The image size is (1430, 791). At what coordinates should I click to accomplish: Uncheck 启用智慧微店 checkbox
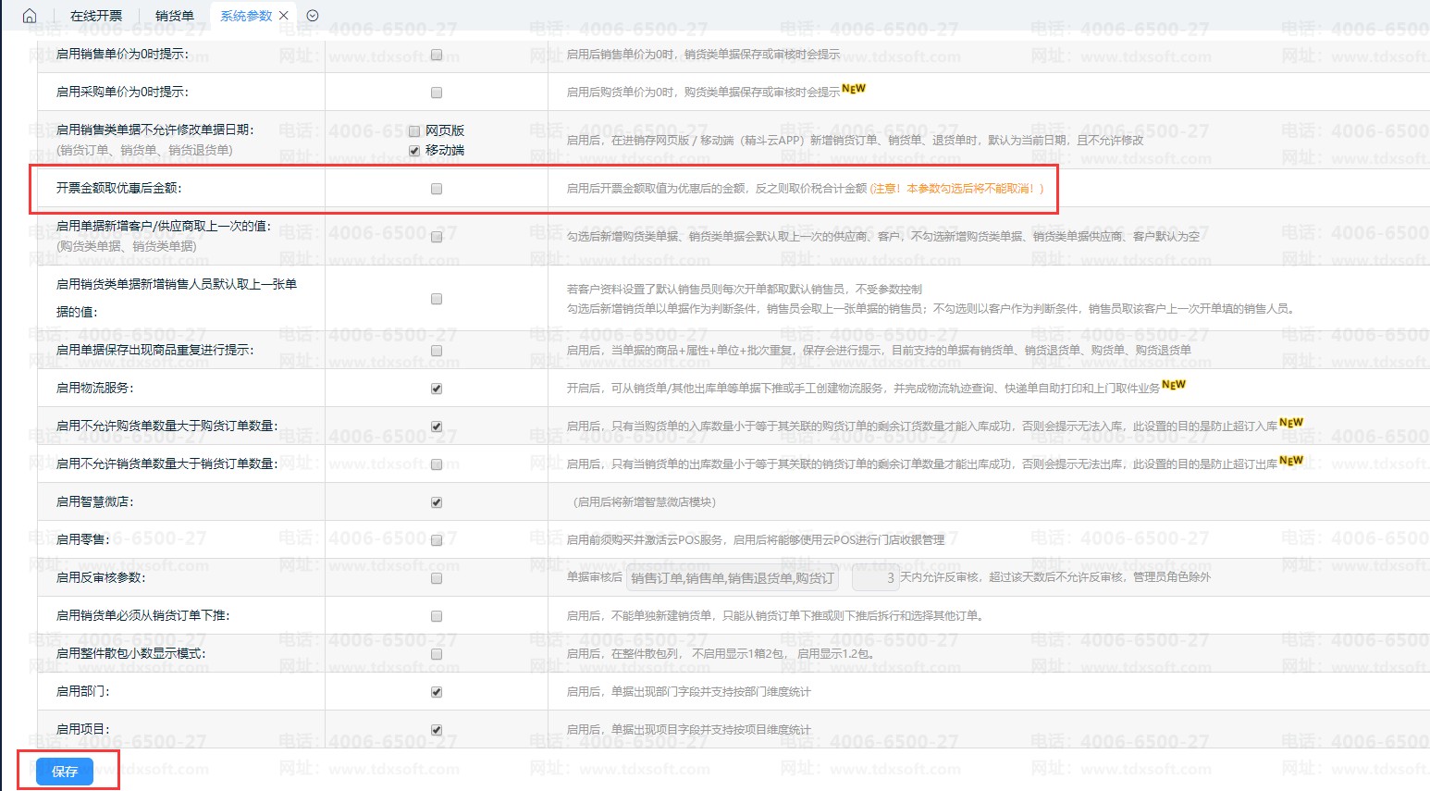pos(437,502)
